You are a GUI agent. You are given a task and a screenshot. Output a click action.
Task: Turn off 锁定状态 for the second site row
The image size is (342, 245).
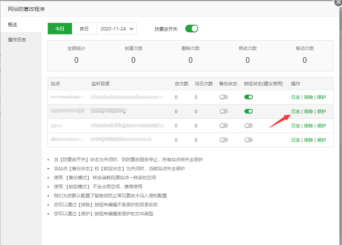tap(248, 111)
